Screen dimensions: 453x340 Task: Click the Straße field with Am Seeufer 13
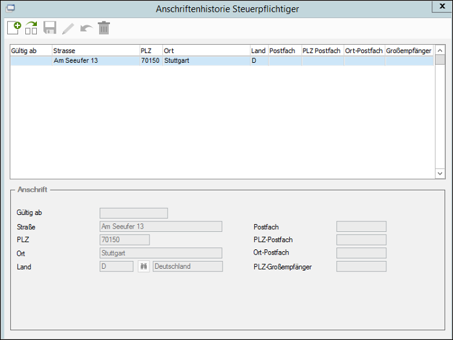coord(161,227)
